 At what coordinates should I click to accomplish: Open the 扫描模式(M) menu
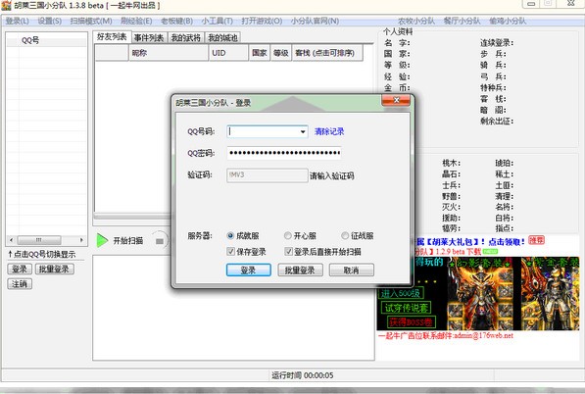coord(91,21)
